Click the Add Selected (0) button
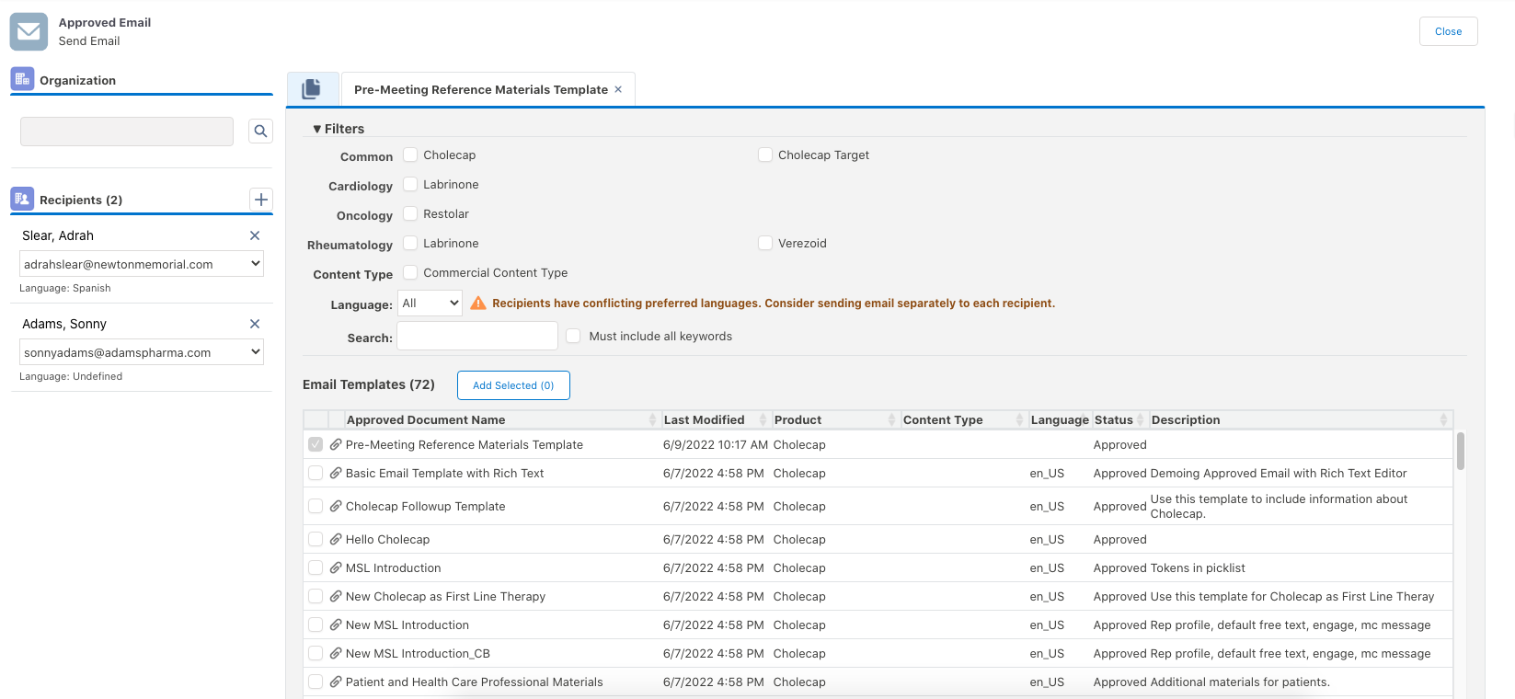This screenshot has height=699, width=1515. (513, 385)
